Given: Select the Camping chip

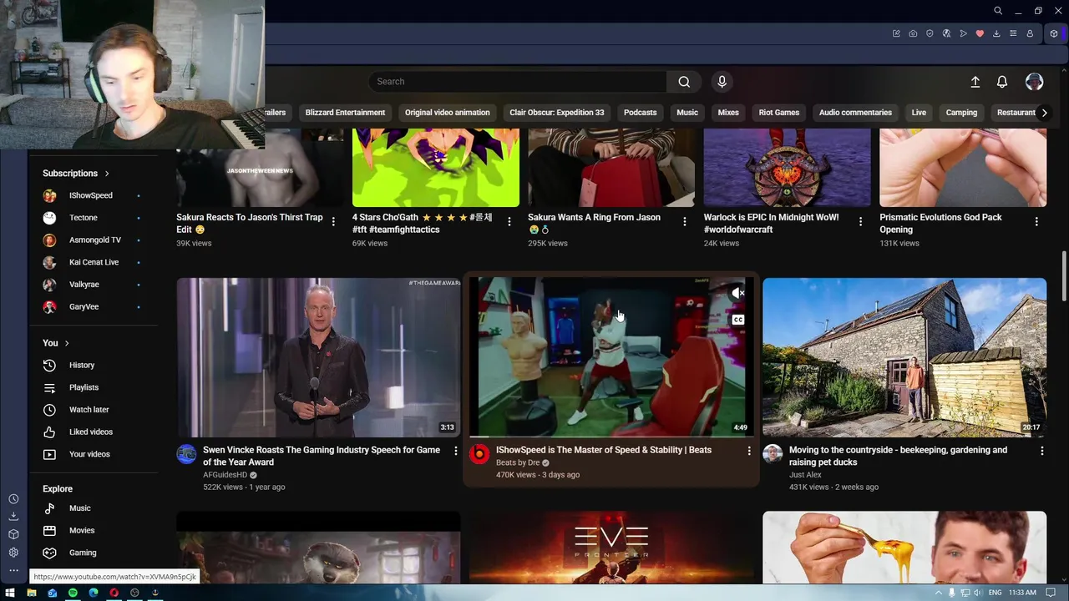Looking at the screenshot, I should pos(961,113).
